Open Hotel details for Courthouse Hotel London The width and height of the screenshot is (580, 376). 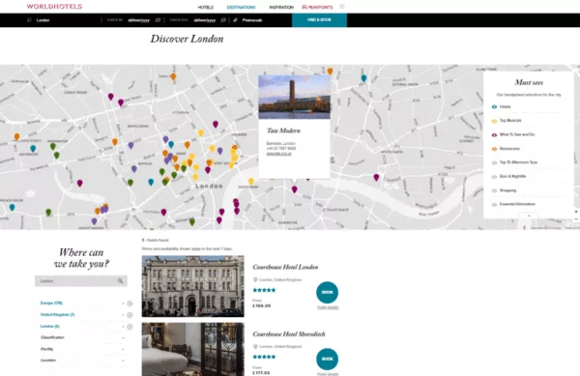pyautogui.click(x=328, y=307)
